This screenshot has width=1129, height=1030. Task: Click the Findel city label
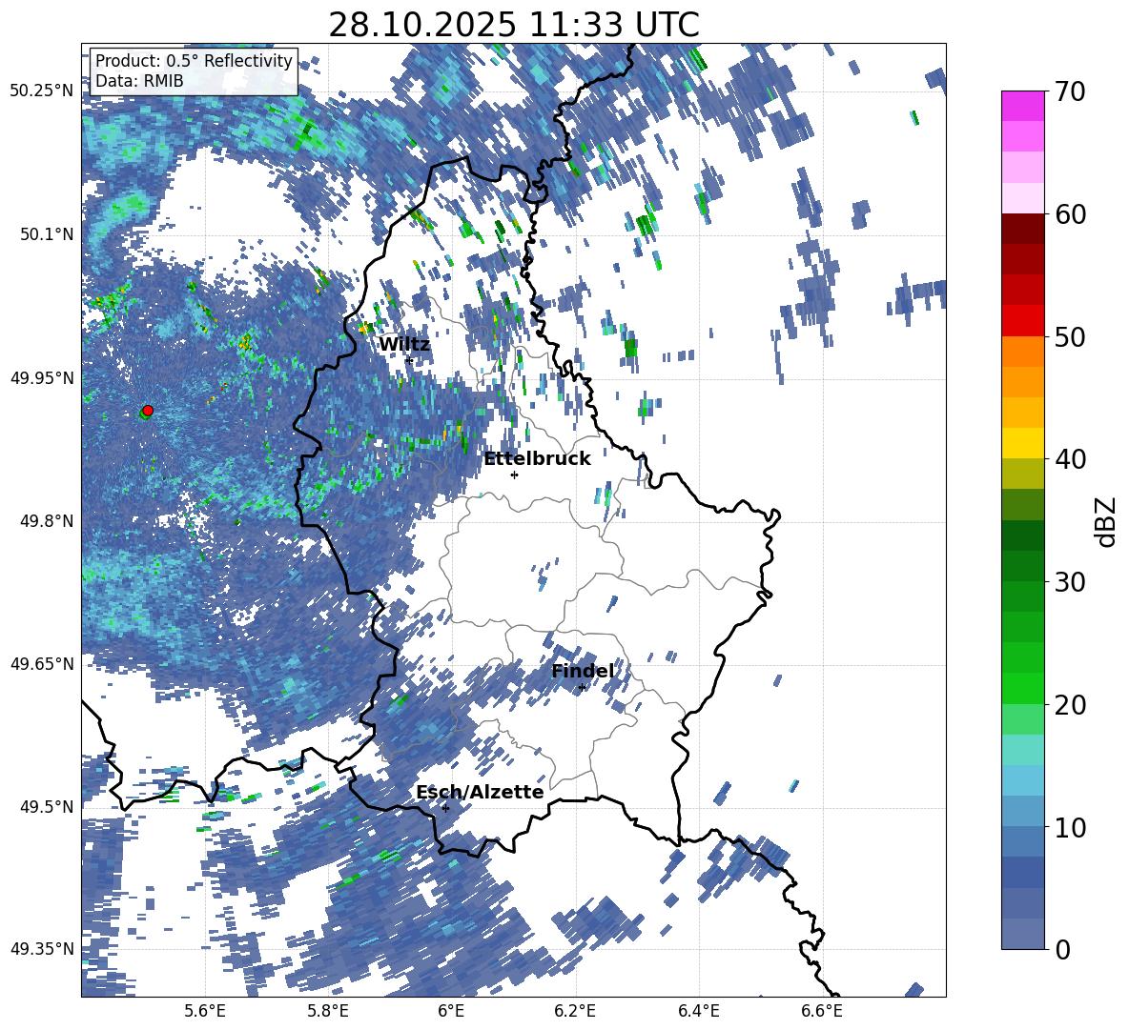(x=583, y=671)
